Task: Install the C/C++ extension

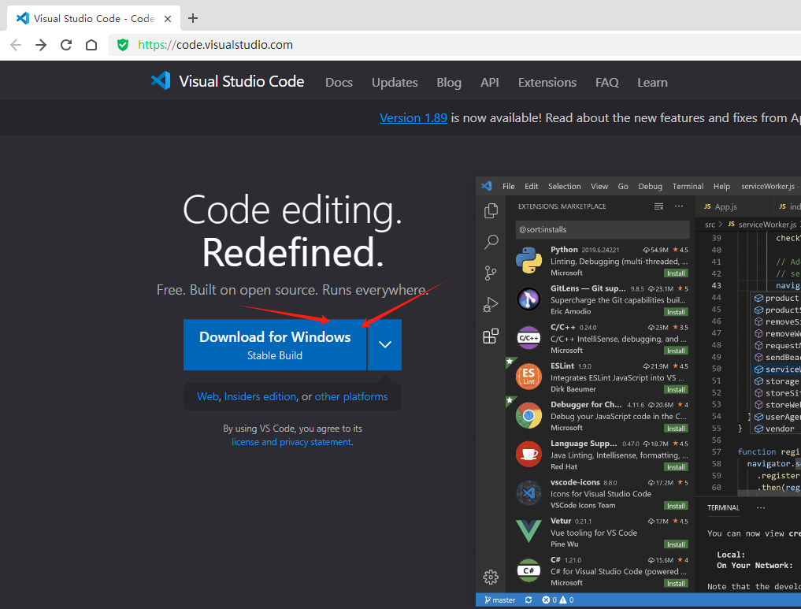Action: click(x=676, y=351)
